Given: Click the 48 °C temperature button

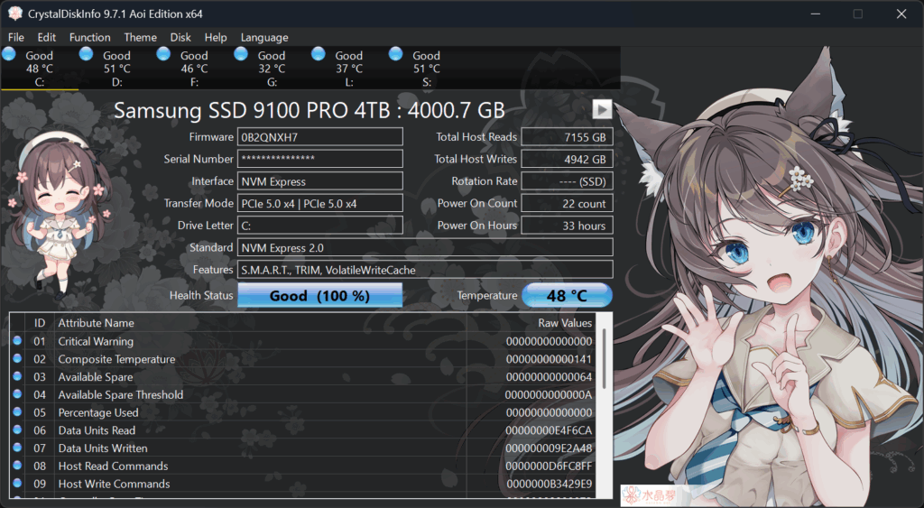Looking at the screenshot, I should tap(567, 295).
